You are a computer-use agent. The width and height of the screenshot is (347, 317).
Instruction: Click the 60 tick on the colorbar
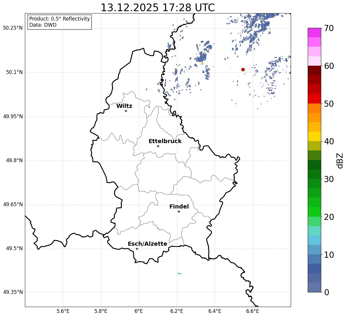click(329, 66)
